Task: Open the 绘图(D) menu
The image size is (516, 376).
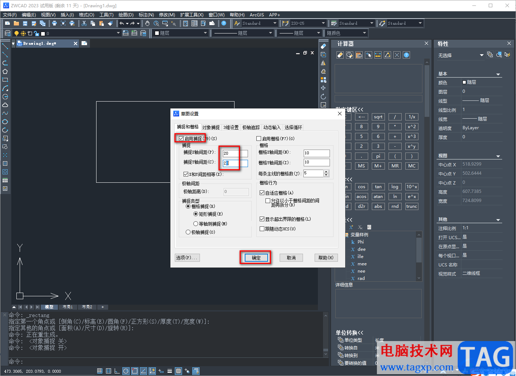Action: pos(126,15)
